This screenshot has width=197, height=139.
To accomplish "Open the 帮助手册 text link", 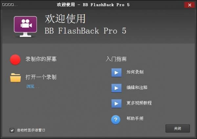I will point(135,118).
